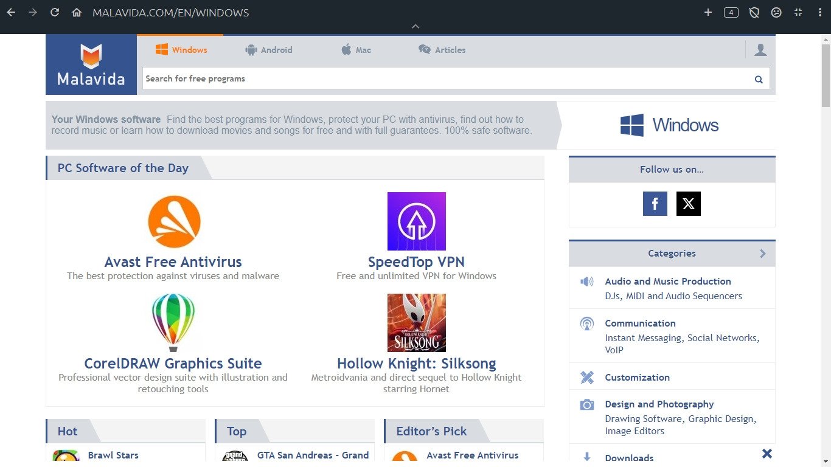The width and height of the screenshot is (831, 467).
Task: Click the search magnifier icon
Action: coord(758,79)
